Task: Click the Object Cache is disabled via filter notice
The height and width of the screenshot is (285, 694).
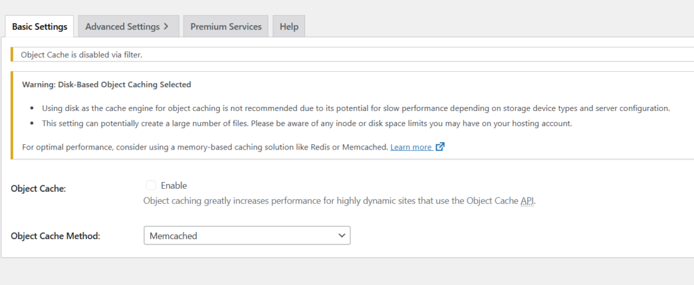Action: click(82, 56)
